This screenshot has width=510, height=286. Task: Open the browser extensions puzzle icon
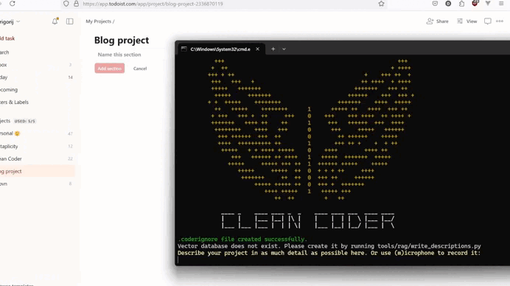(461, 4)
